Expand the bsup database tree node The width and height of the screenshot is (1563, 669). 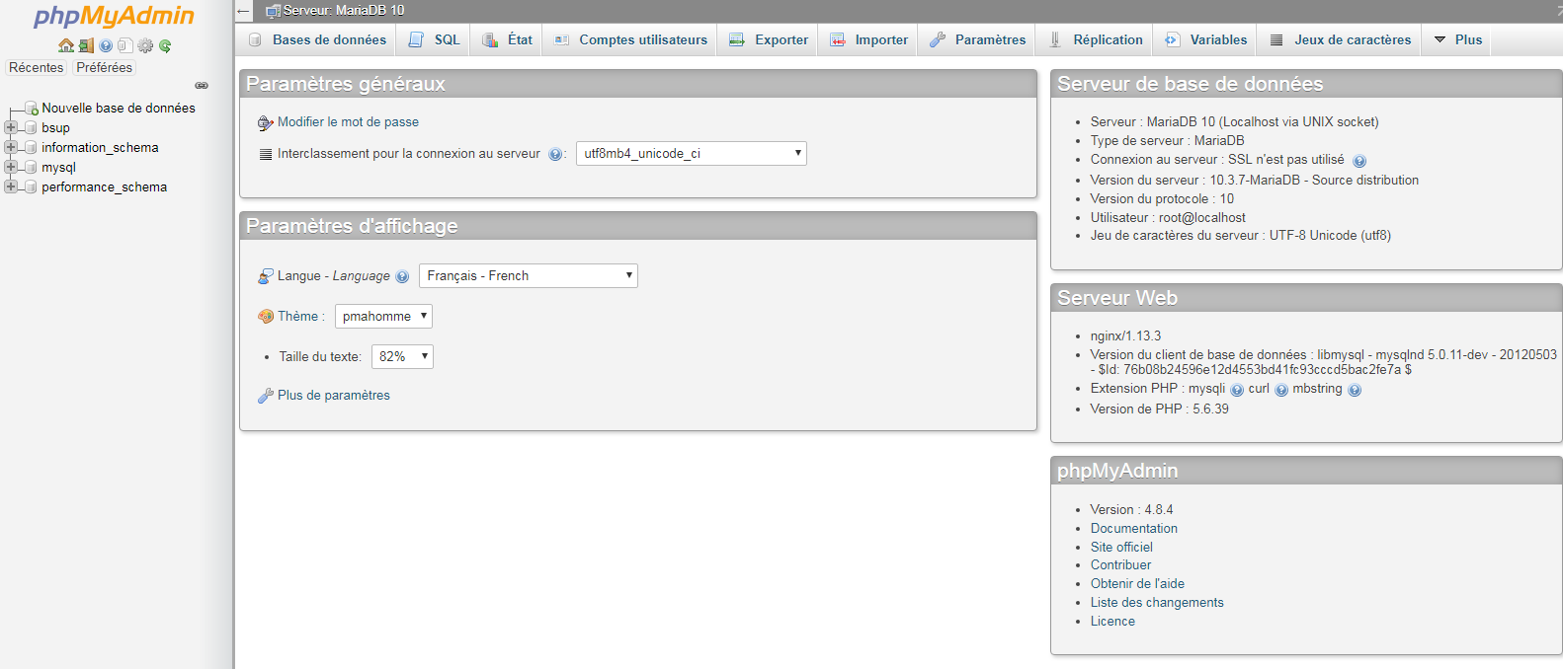(x=11, y=127)
